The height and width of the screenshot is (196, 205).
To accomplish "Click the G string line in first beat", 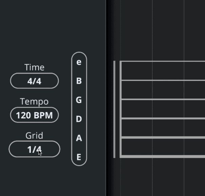I will (x=136, y=99).
